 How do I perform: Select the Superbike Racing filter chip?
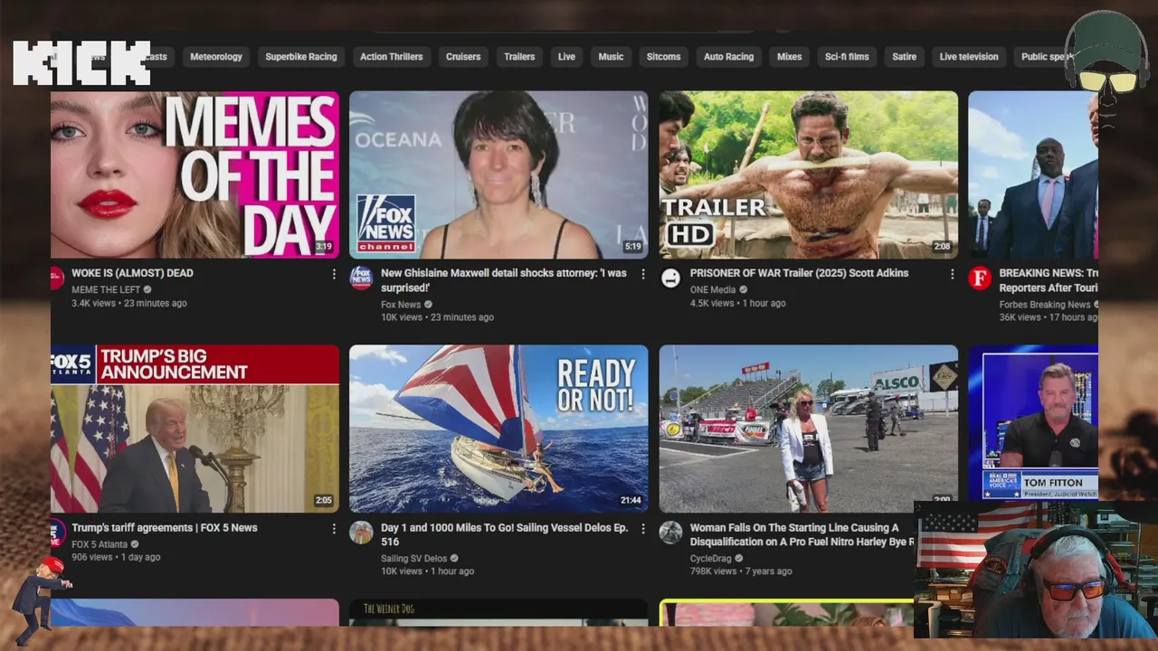pos(301,57)
